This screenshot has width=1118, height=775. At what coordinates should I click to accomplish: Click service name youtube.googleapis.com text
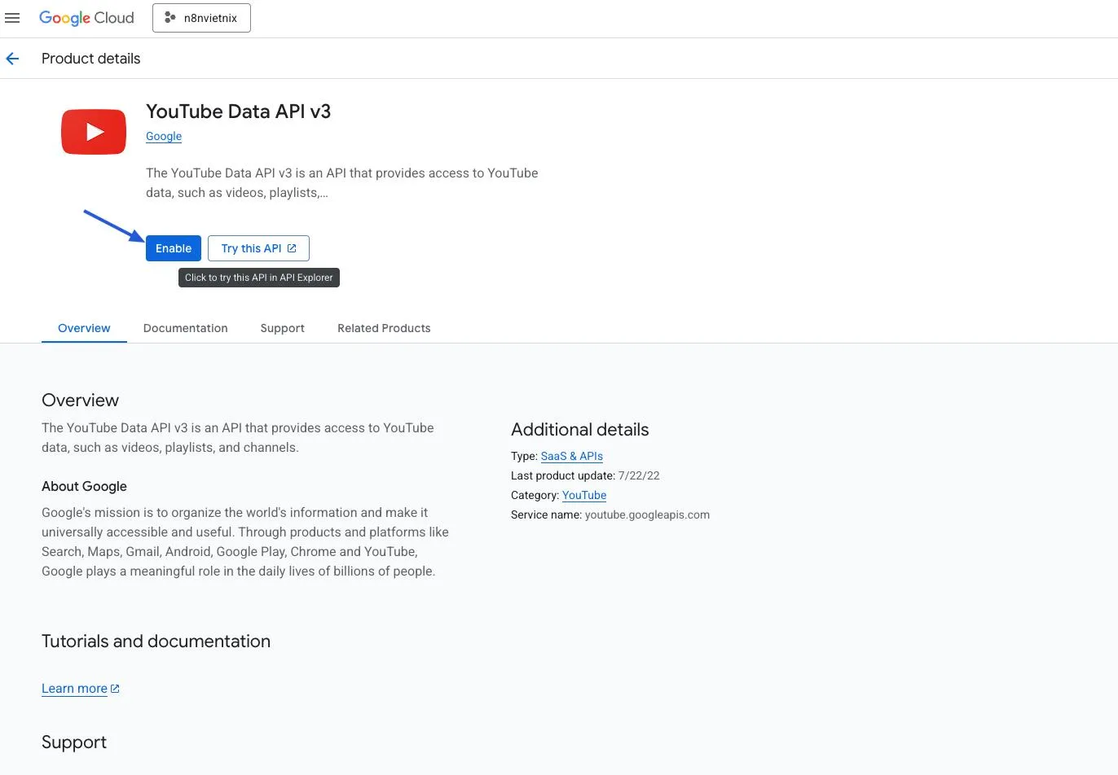647,514
